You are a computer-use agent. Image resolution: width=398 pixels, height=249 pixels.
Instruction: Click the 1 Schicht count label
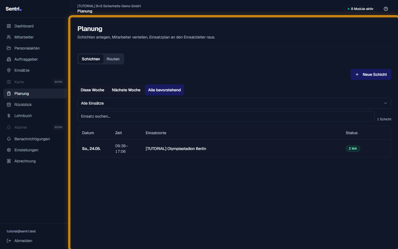tap(384, 119)
